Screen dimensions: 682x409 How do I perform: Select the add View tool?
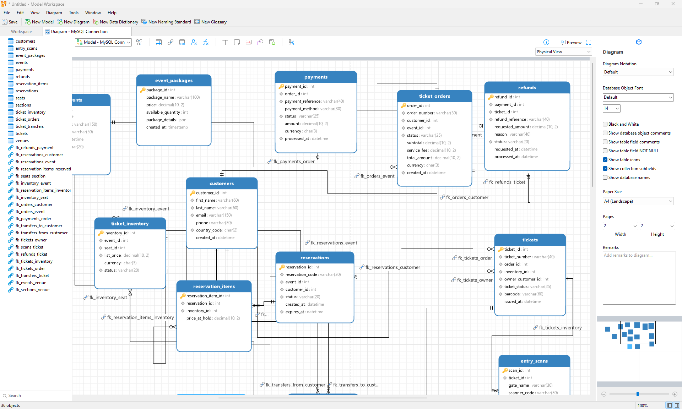(x=182, y=42)
